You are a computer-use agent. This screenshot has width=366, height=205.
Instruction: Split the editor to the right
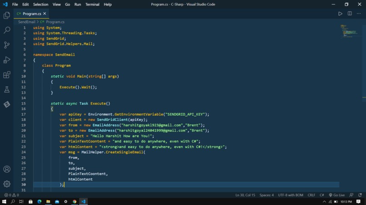click(350, 14)
